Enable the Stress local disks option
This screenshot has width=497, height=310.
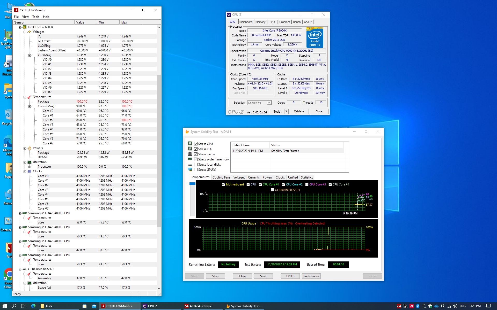point(196,165)
